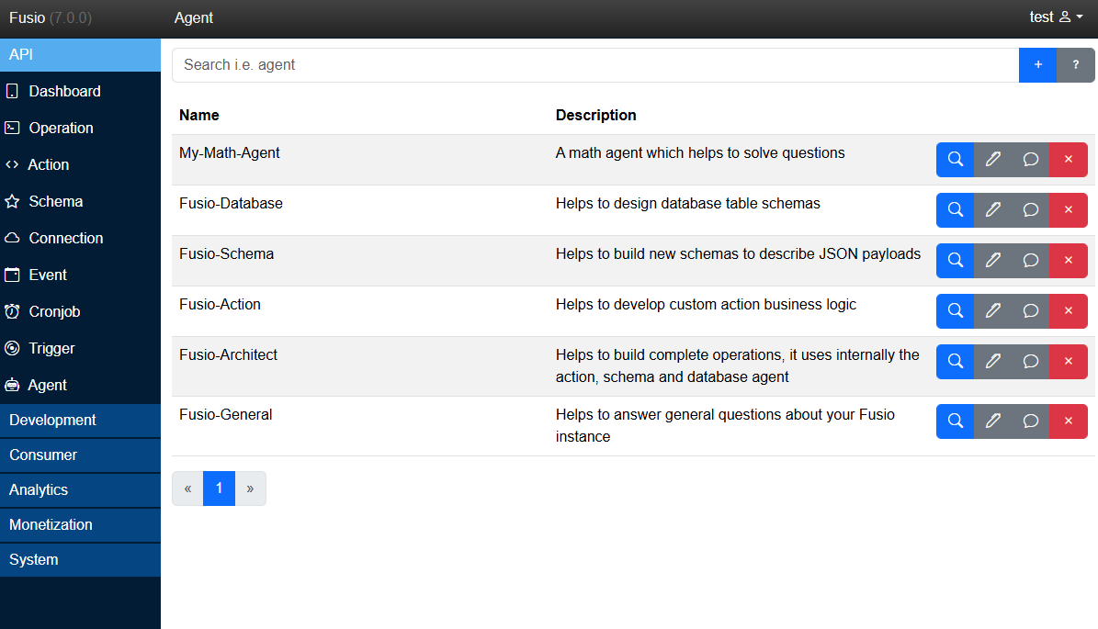Open the help question mark button

pos(1075,64)
